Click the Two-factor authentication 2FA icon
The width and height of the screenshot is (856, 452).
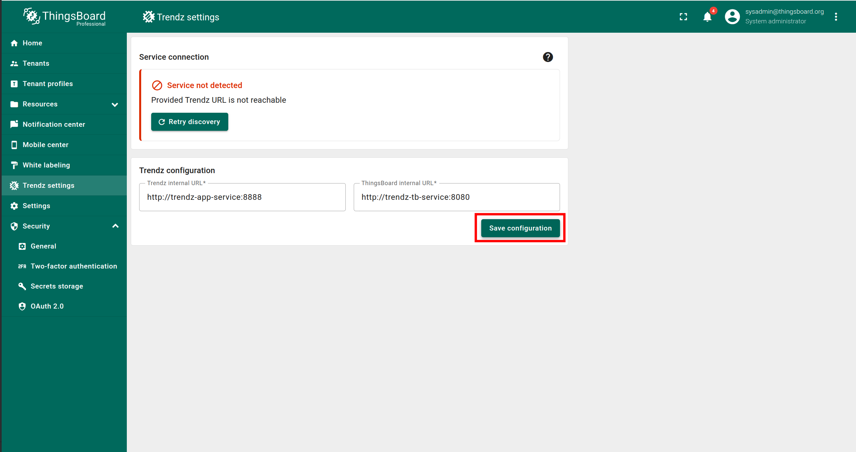[22, 266]
